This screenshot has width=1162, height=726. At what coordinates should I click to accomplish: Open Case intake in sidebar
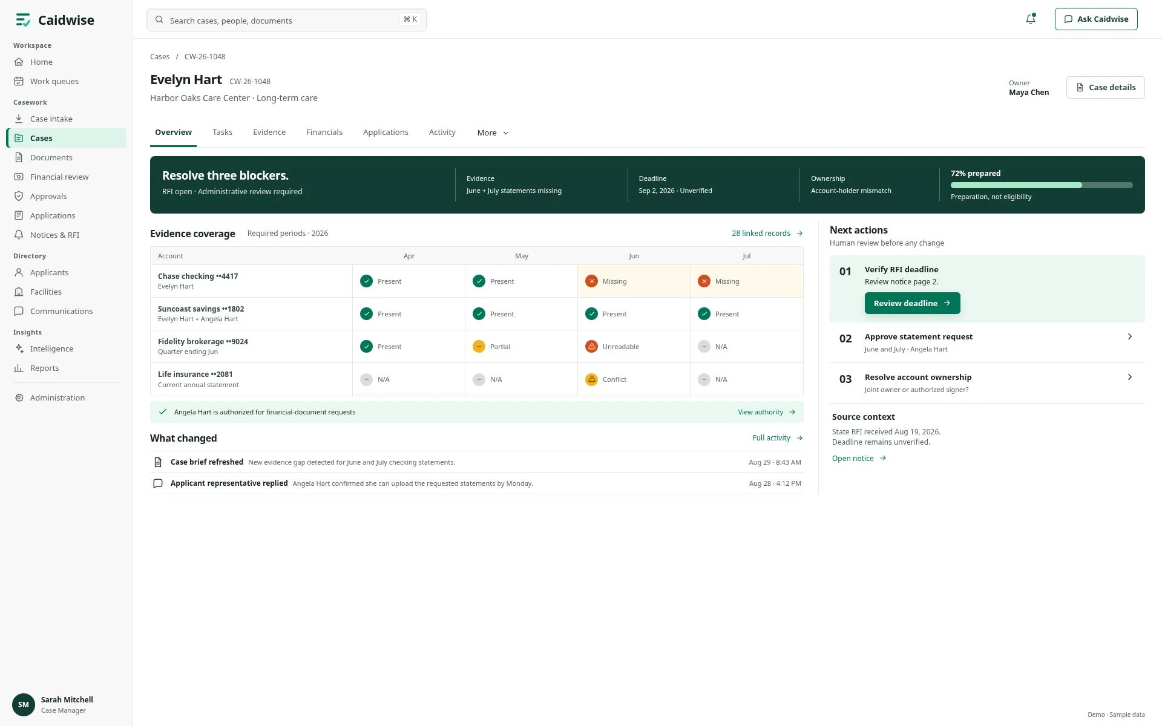coord(67,119)
